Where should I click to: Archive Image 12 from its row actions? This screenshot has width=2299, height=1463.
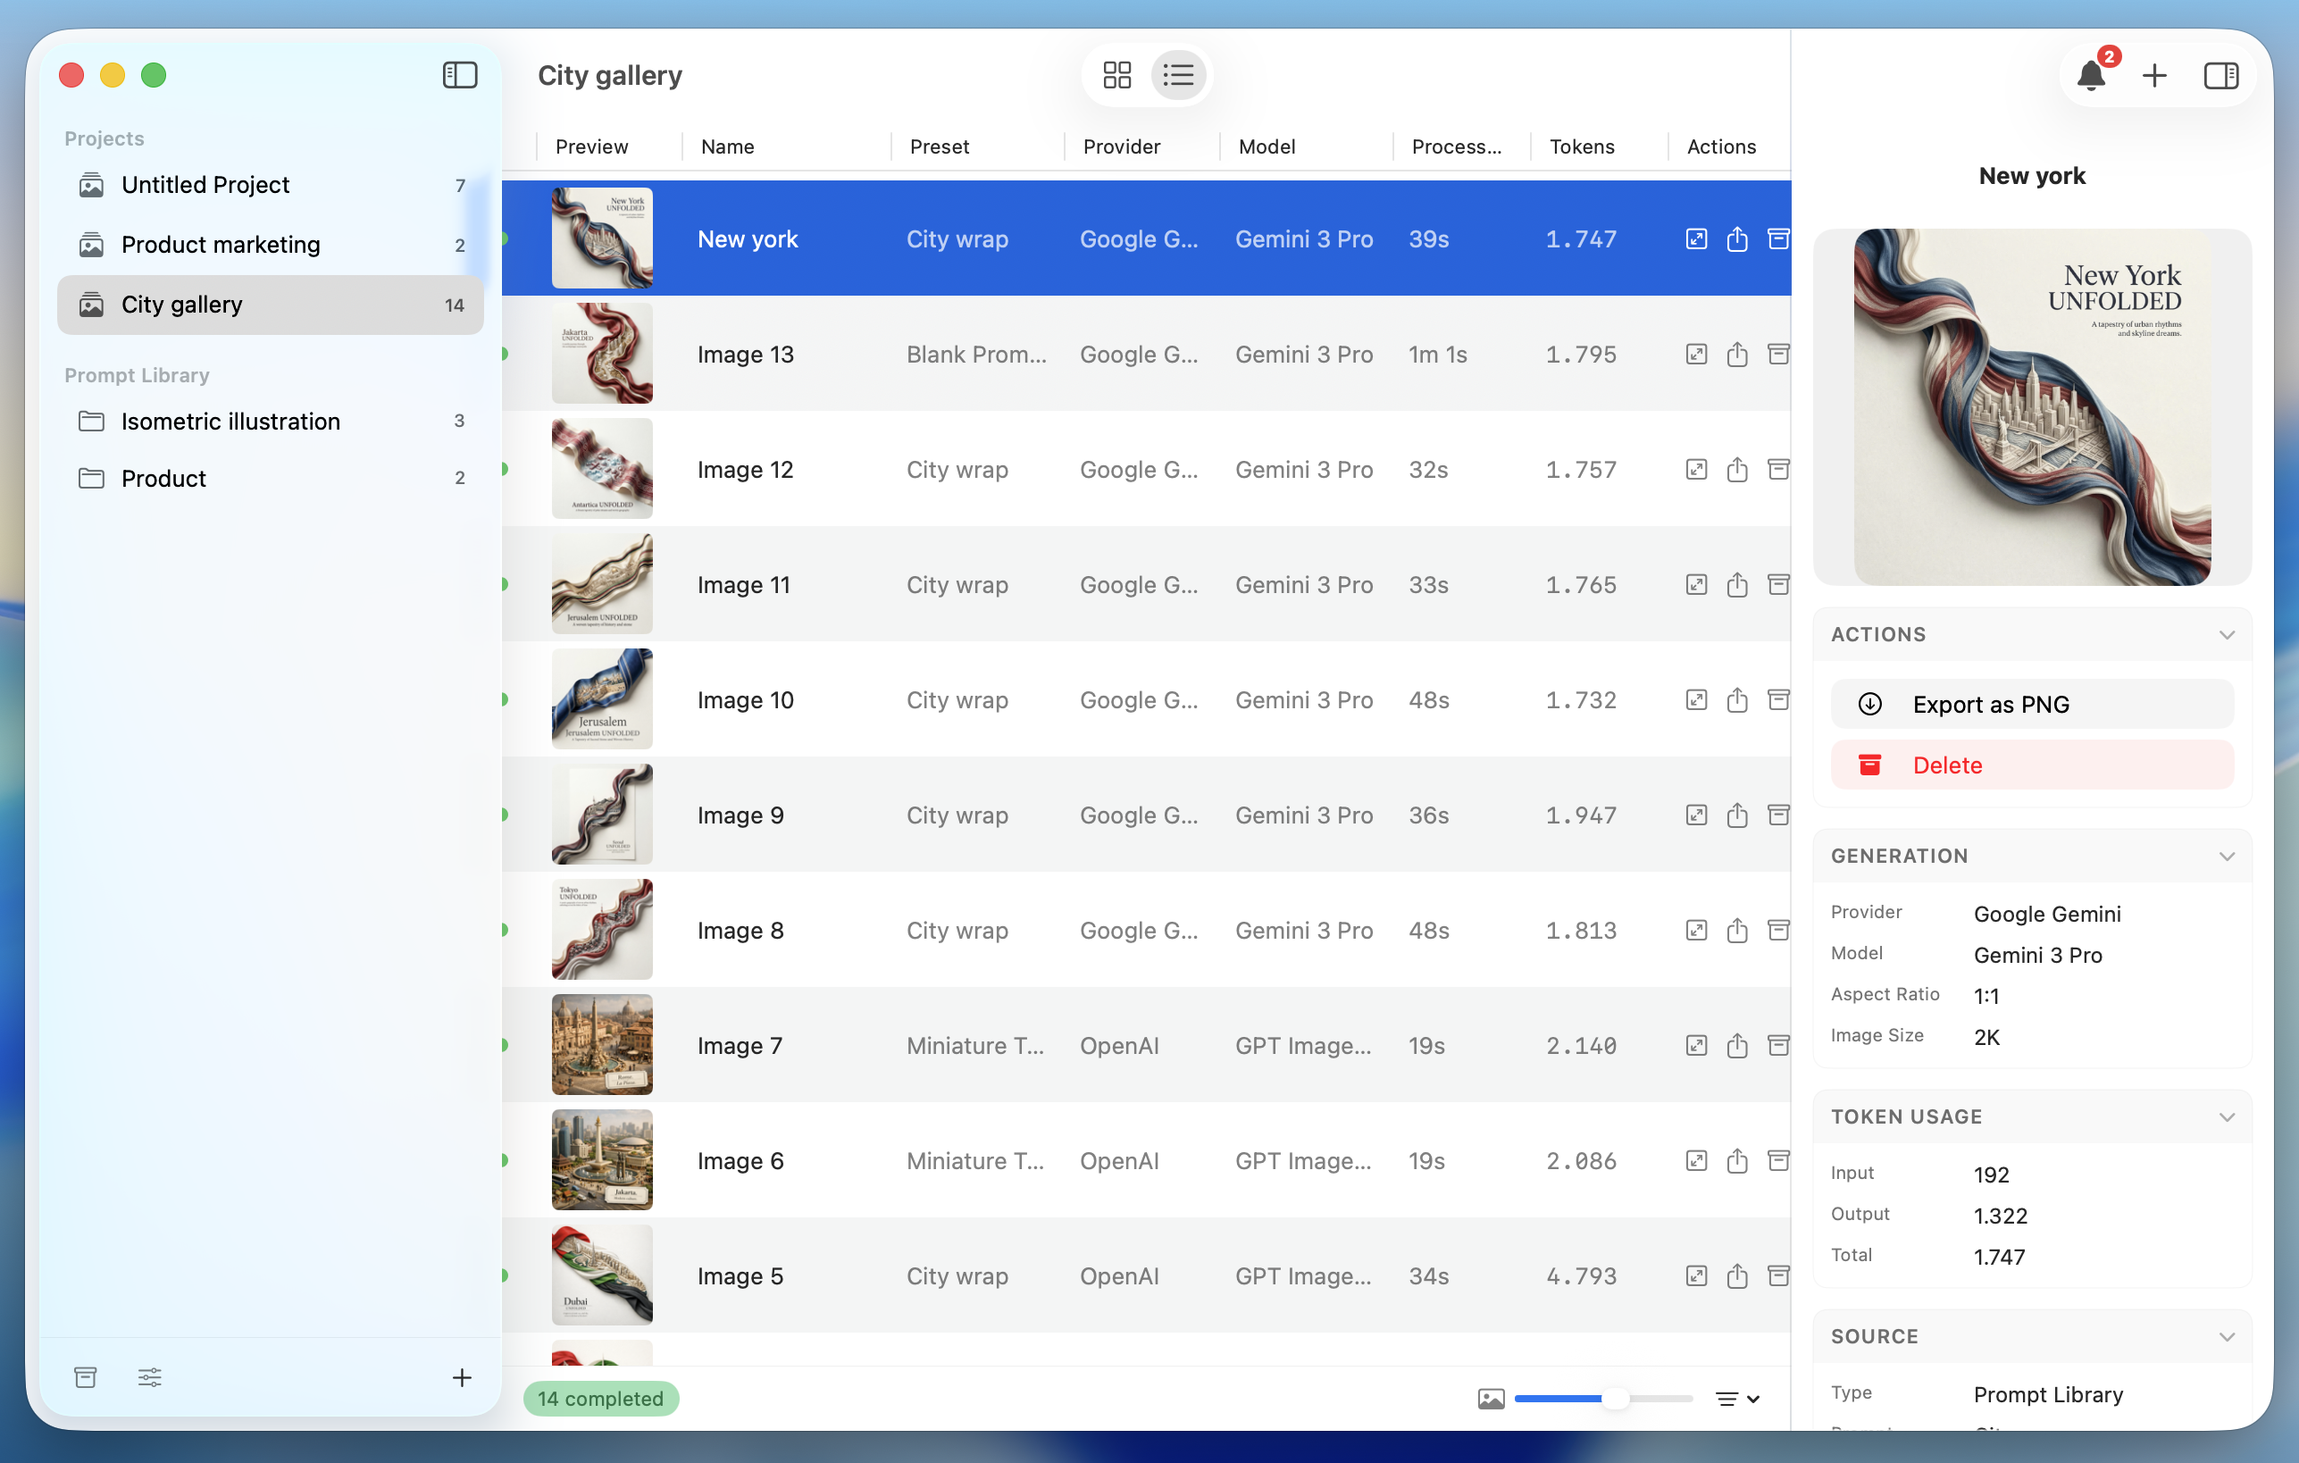(1778, 469)
